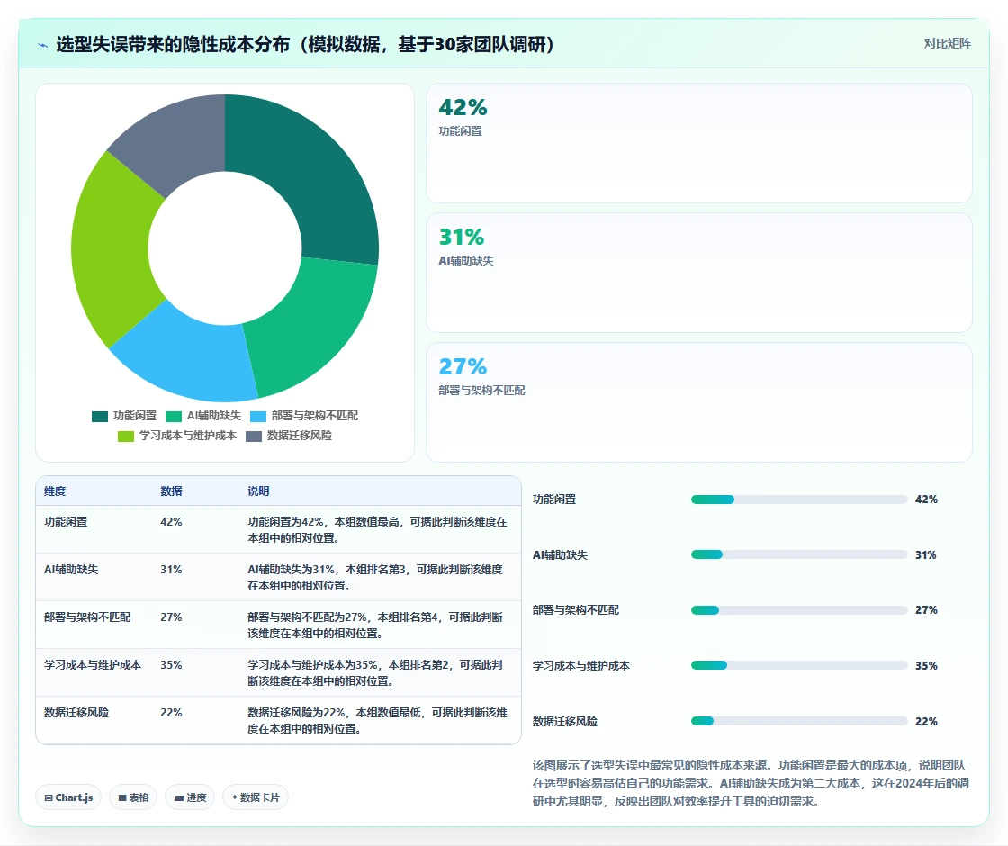
Task: Click the 35% progress value label
Action: pos(926,665)
